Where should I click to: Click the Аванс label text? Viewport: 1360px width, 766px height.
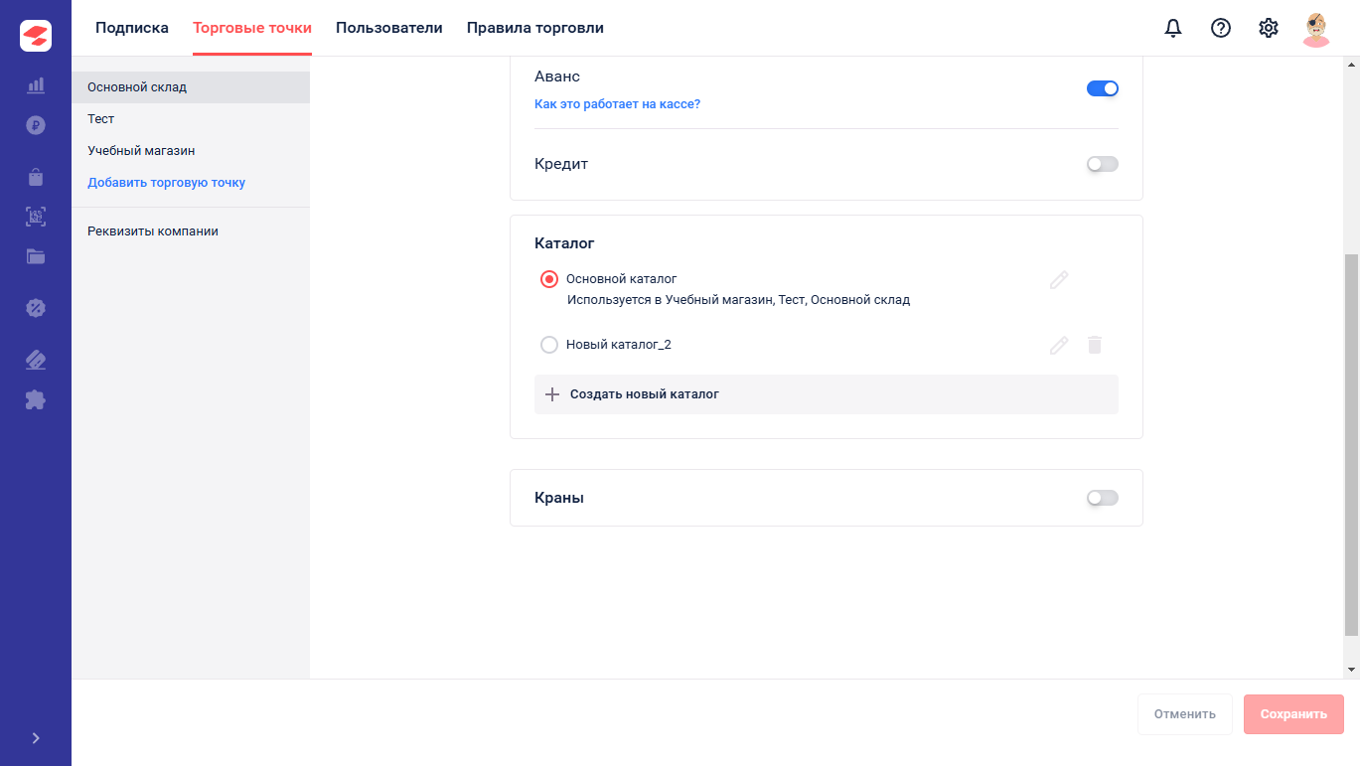(557, 77)
